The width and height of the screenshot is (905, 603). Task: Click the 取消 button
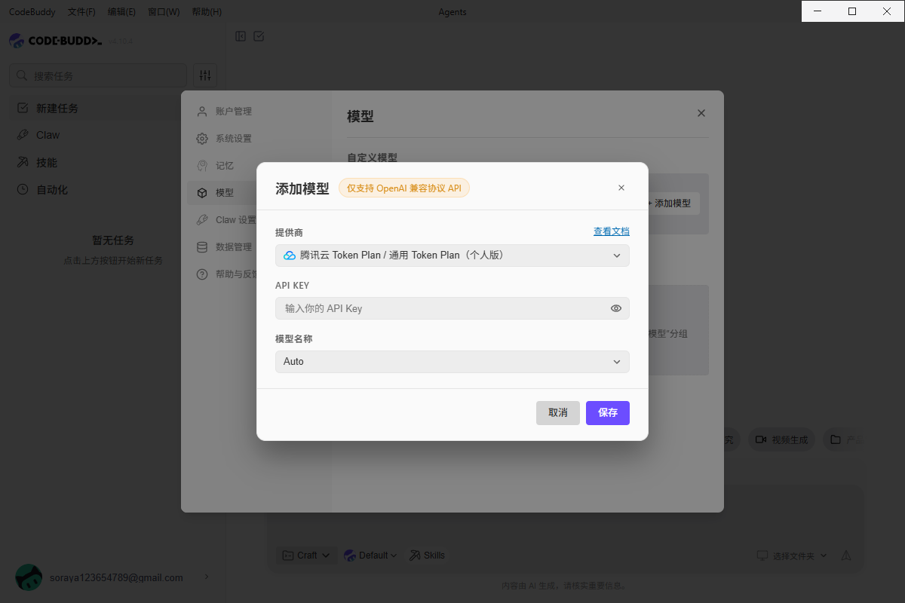pos(558,413)
